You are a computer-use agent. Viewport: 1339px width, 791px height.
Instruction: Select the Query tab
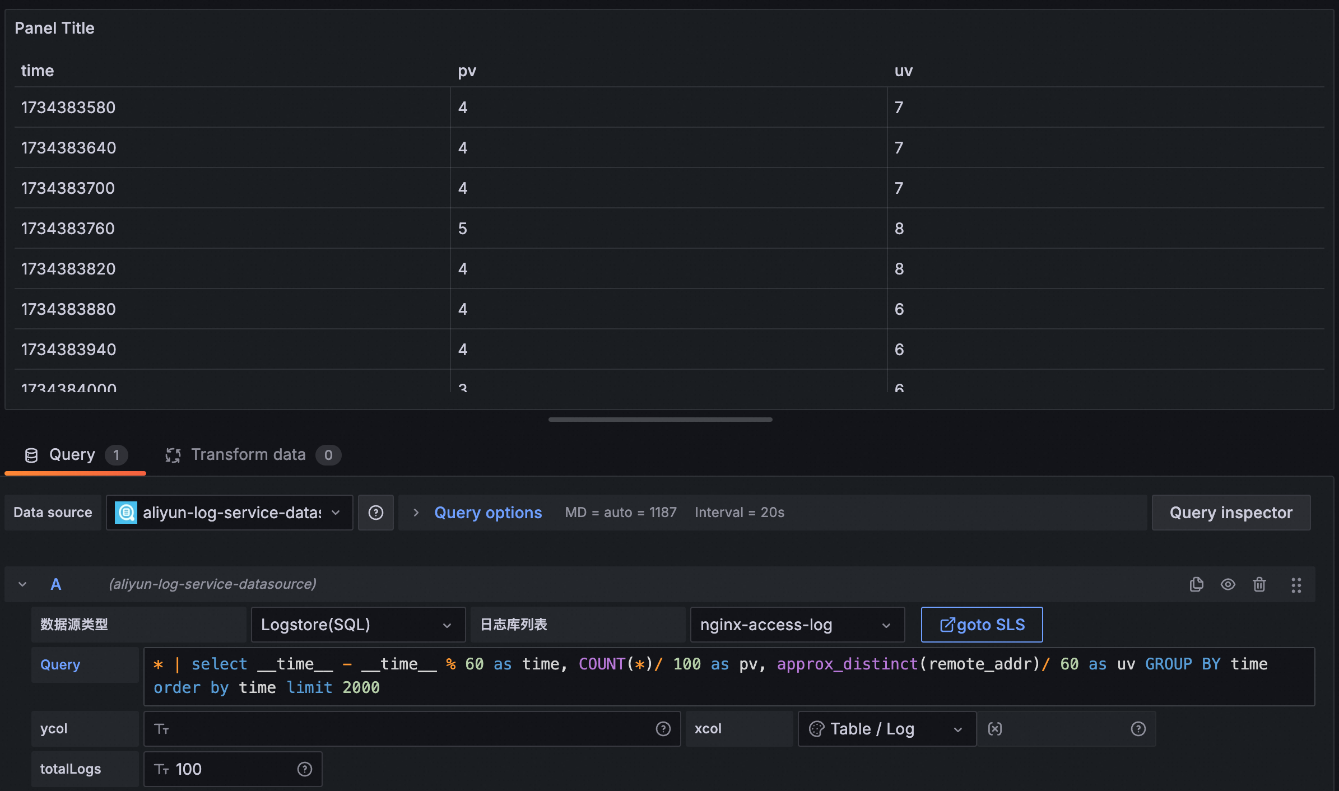(73, 455)
